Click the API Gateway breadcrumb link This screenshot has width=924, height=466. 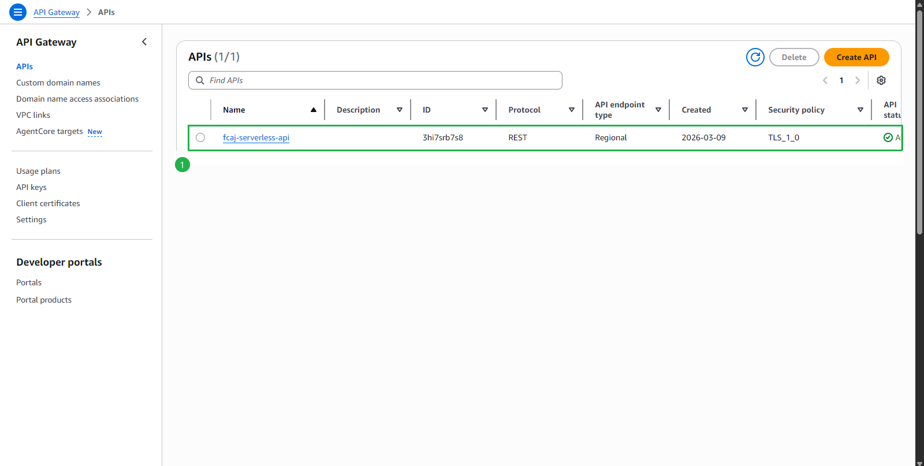(57, 12)
